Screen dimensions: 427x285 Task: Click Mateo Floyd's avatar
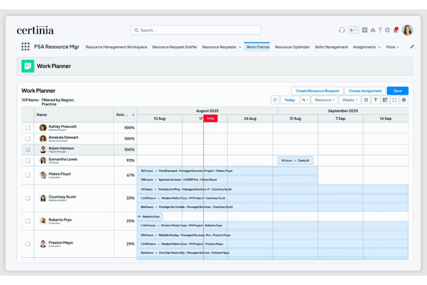click(x=43, y=175)
